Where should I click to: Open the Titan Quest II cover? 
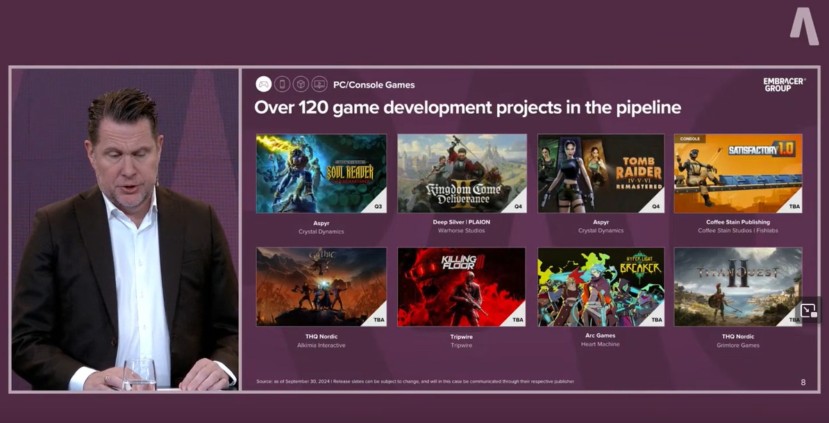(737, 287)
